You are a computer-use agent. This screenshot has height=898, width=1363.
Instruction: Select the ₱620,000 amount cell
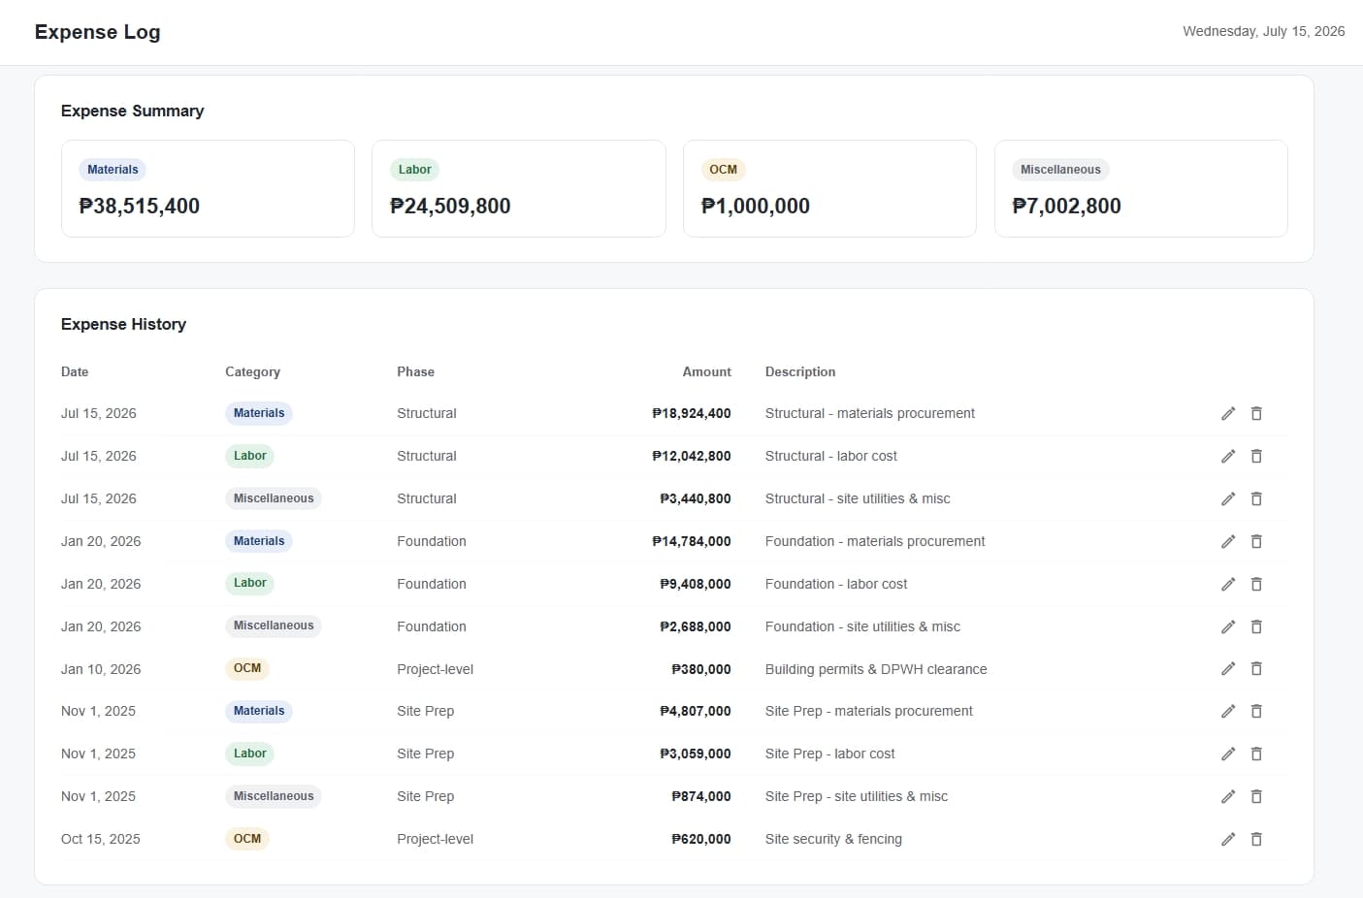coord(701,839)
